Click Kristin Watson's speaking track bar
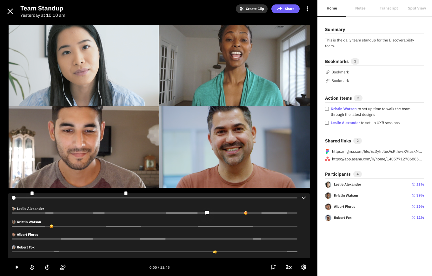Image resolution: width=432 pixels, height=276 pixels. [x=155, y=226]
